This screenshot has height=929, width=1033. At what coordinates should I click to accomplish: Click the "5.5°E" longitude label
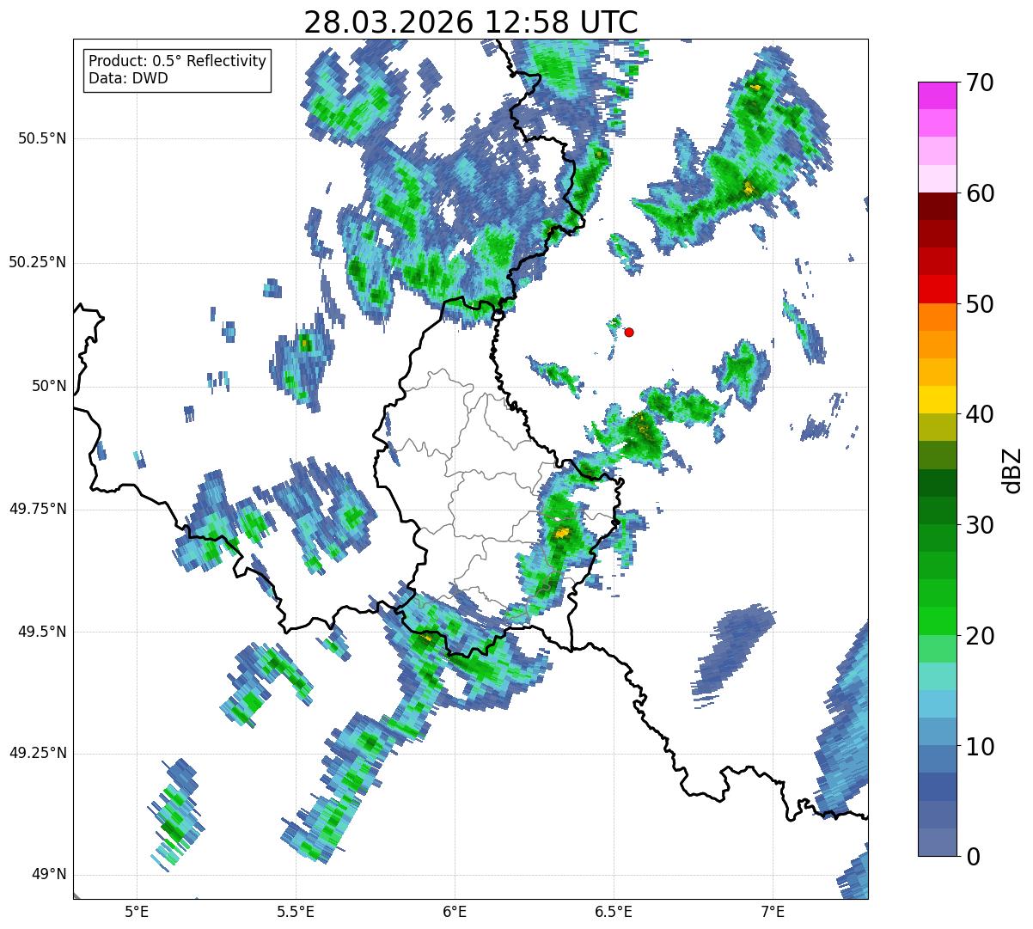click(x=296, y=911)
